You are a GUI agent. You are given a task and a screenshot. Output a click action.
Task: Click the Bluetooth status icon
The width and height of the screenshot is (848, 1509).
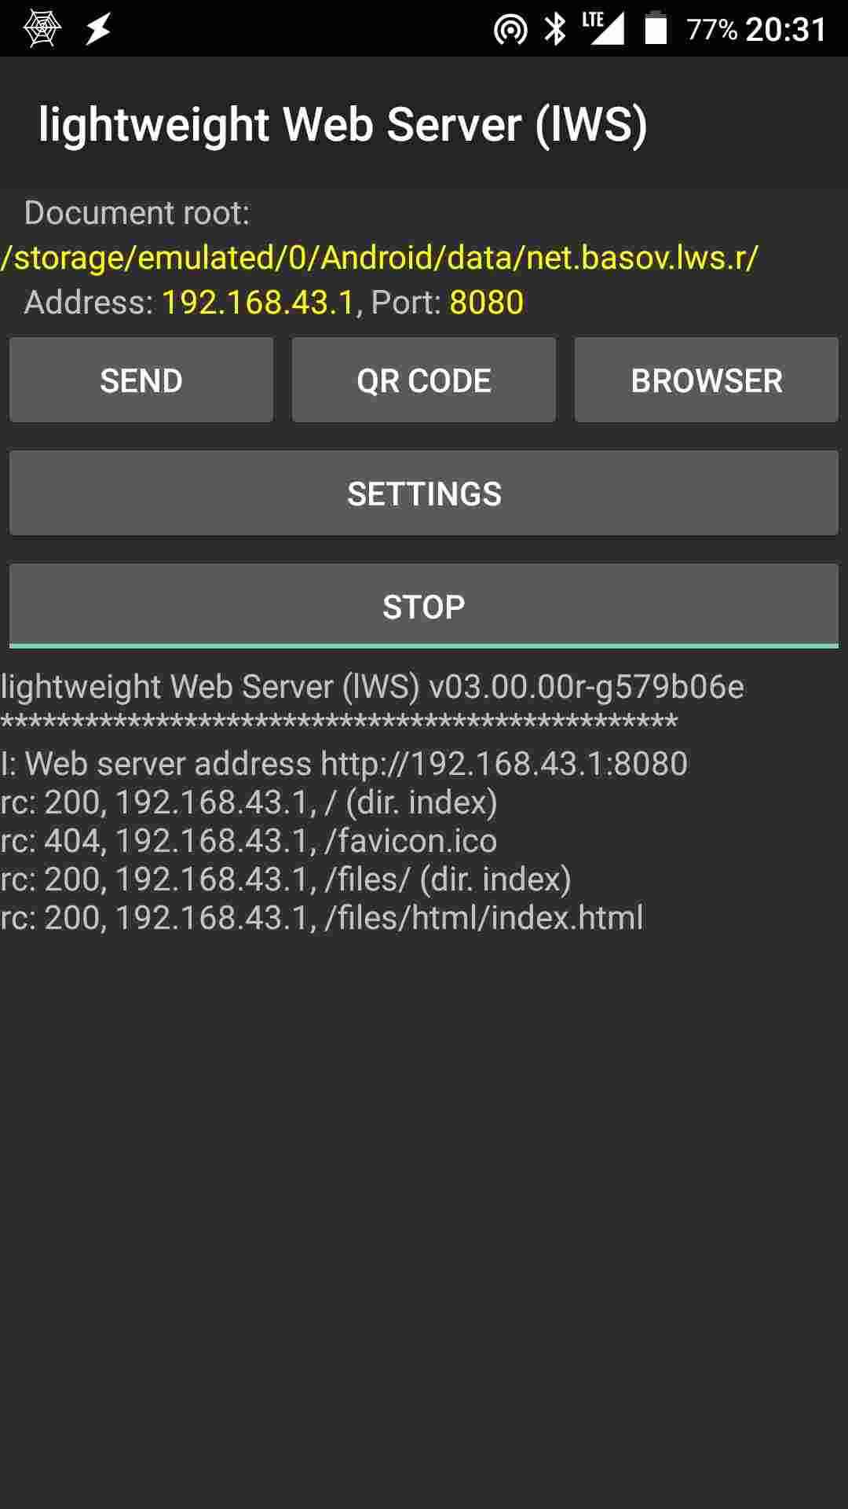click(554, 28)
